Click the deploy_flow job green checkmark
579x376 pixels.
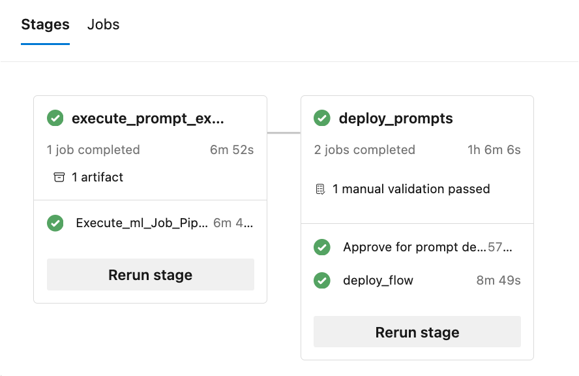(x=322, y=281)
